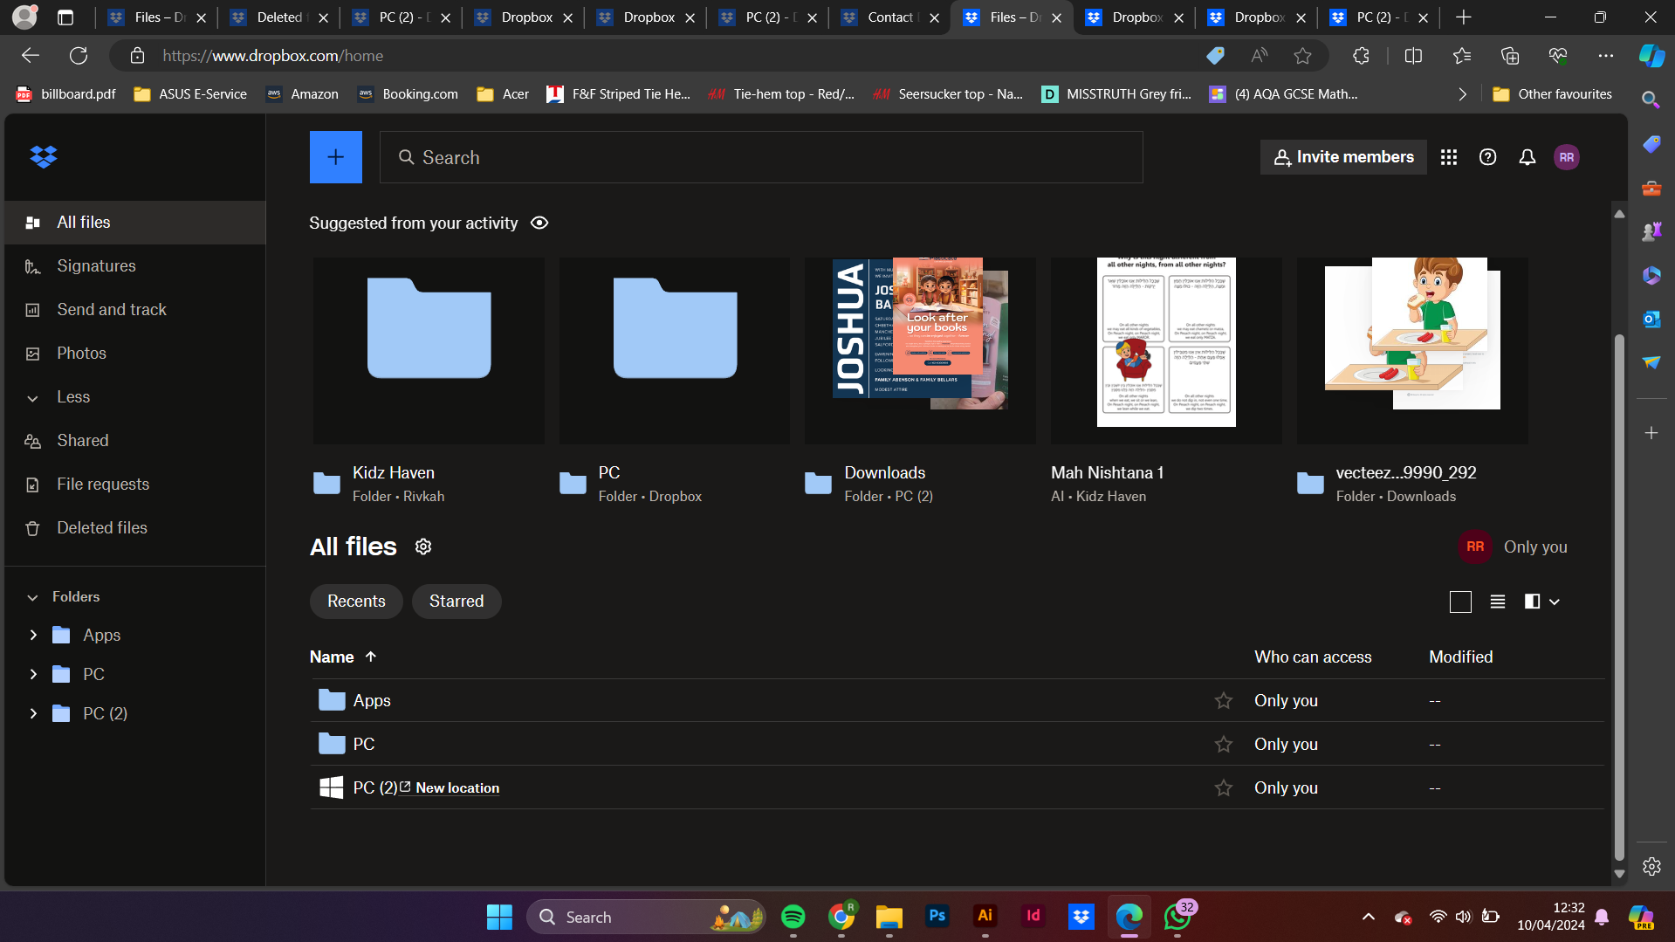Open Windows Start menu
Viewport: 1675px width, 942px height.
click(499, 917)
